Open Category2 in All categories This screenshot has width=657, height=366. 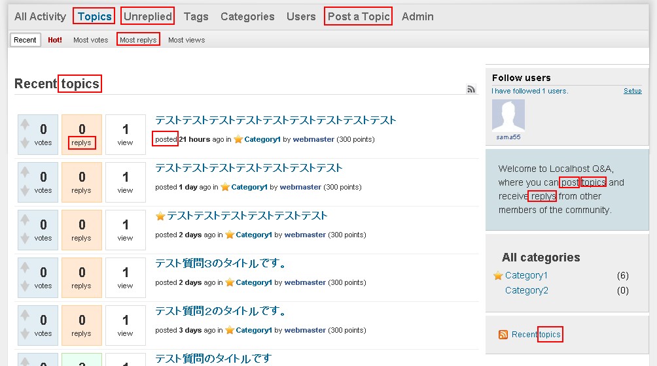coord(526,290)
